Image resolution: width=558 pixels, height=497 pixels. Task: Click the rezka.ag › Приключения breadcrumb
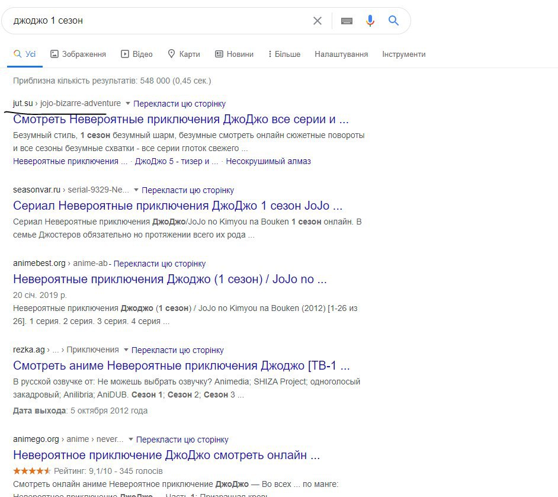click(x=66, y=349)
